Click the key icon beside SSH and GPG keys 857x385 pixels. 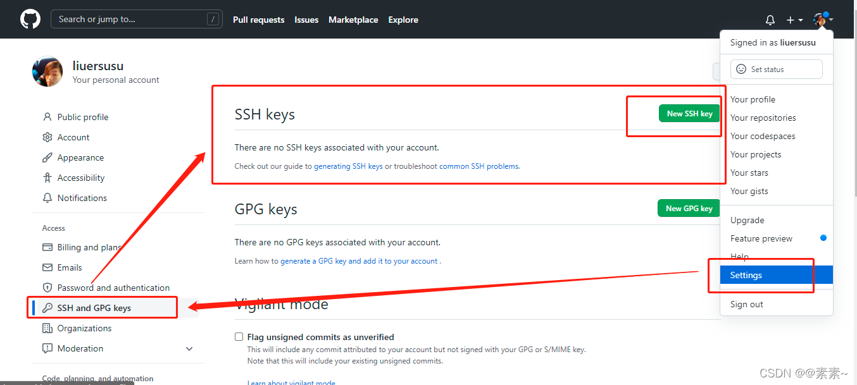pyautogui.click(x=47, y=308)
